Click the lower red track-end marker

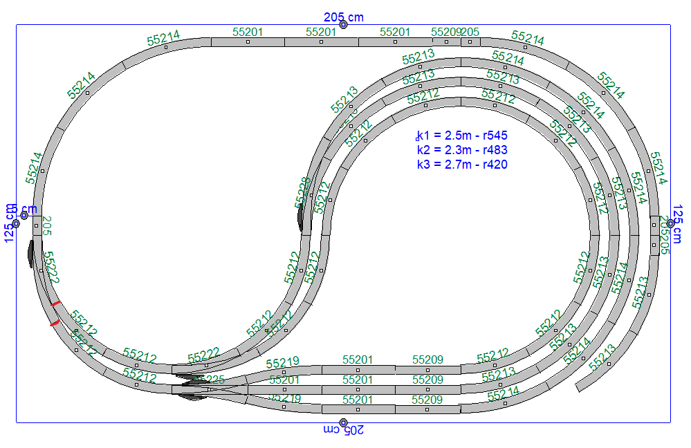coord(52,321)
